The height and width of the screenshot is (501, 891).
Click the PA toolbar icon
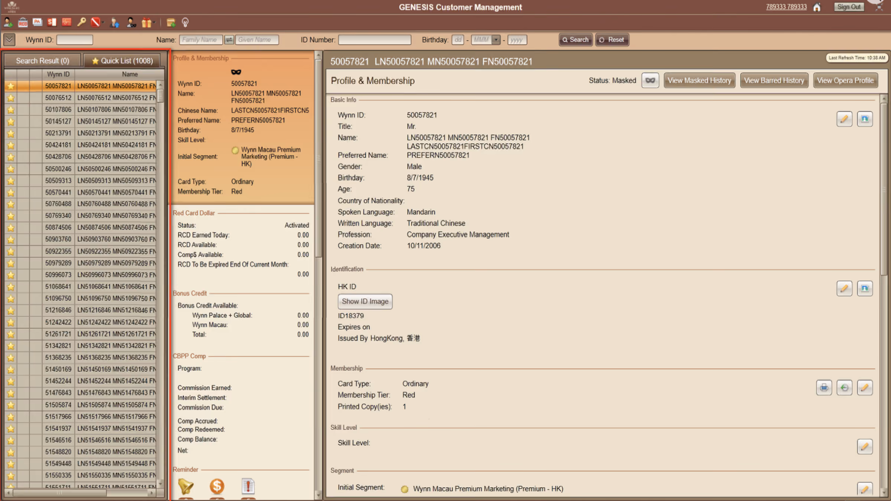click(37, 23)
